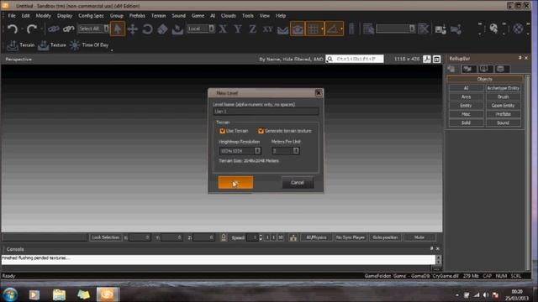Click the export/save level icon in toolbar
The image size is (538, 302).
[x=440, y=29]
